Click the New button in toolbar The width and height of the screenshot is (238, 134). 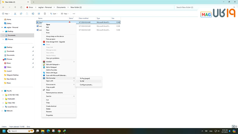[6, 14]
